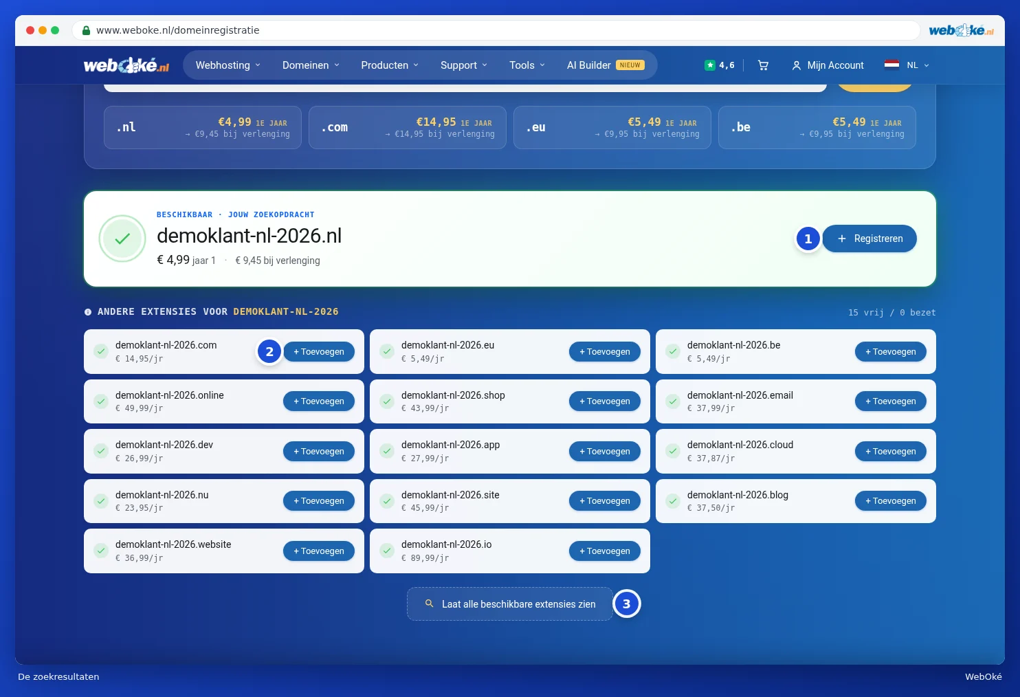Open the AI Builder menu item
The image size is (1020, 697).
pyautogui.click(x=606, y=65)
